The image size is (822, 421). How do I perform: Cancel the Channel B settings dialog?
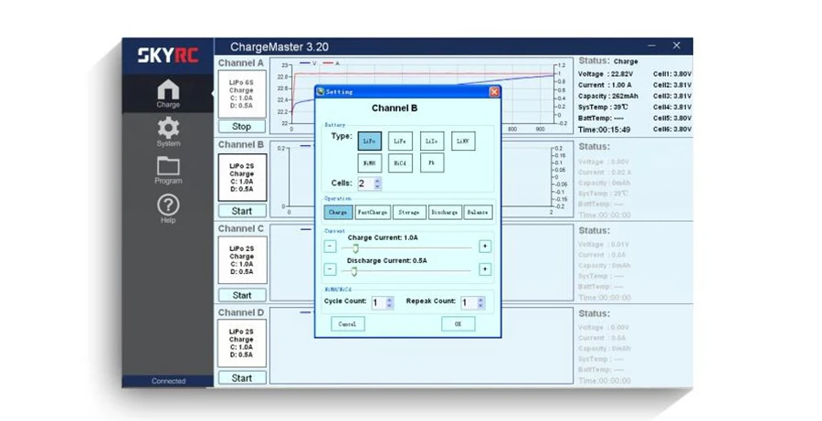click(348, 324)
